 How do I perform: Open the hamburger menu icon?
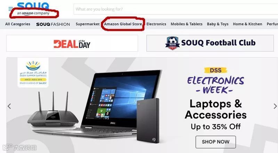point(10,9)
